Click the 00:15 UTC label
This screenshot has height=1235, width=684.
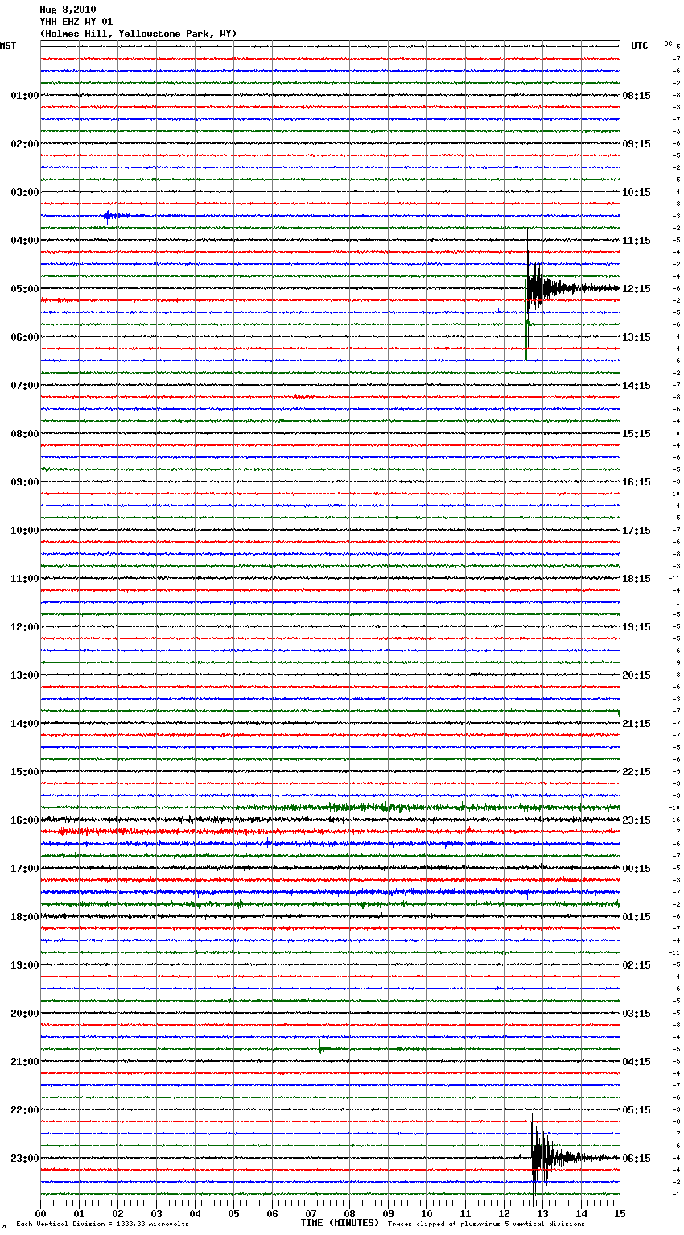click(x=637, y=869)
